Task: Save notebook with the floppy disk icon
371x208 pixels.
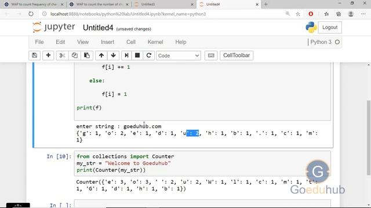Action: point(35,55)
